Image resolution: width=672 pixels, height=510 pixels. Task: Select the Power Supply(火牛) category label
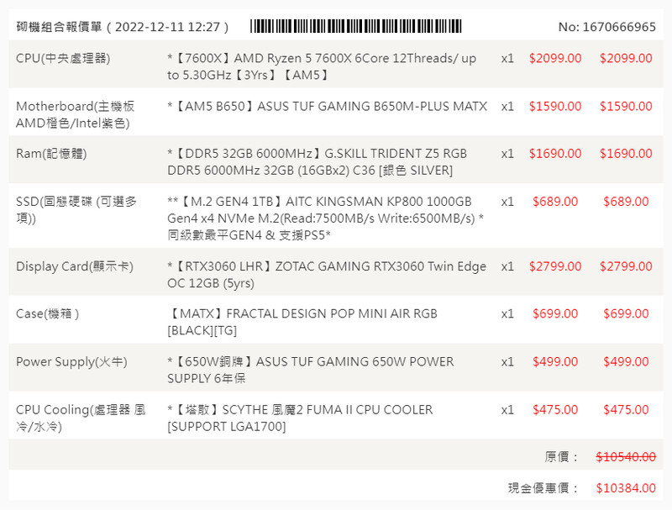[x=71, y=362]
